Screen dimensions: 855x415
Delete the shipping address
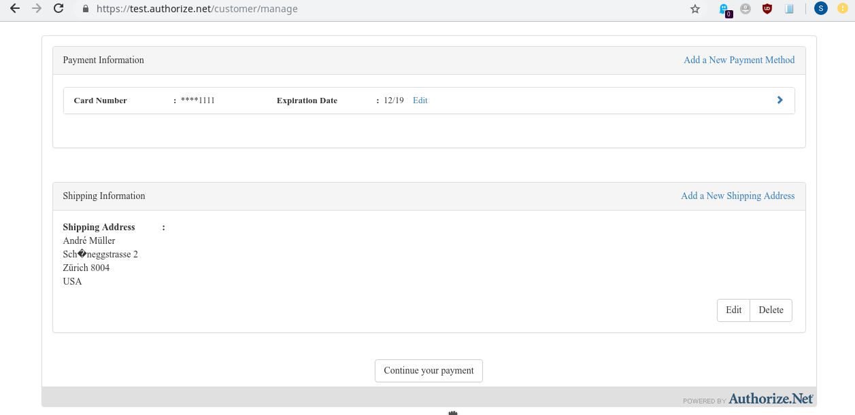click(x=771, y=310)
